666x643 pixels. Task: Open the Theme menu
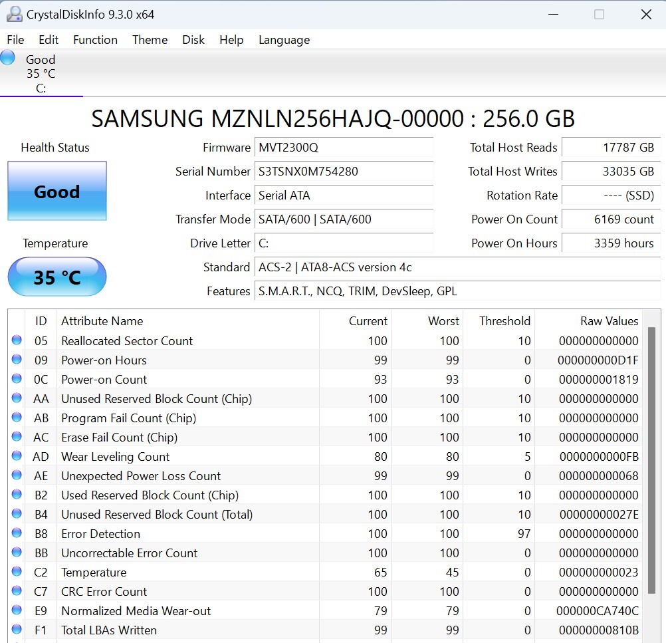pos(150,40)
